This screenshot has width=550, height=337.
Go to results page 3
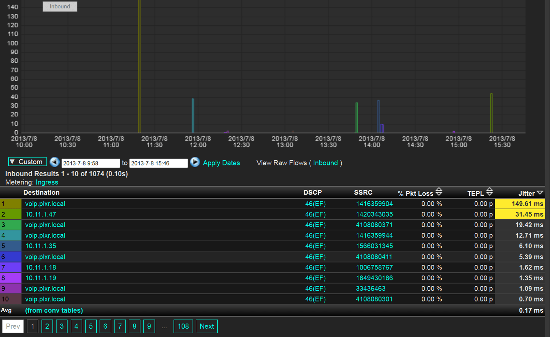(x=62, y=326)
